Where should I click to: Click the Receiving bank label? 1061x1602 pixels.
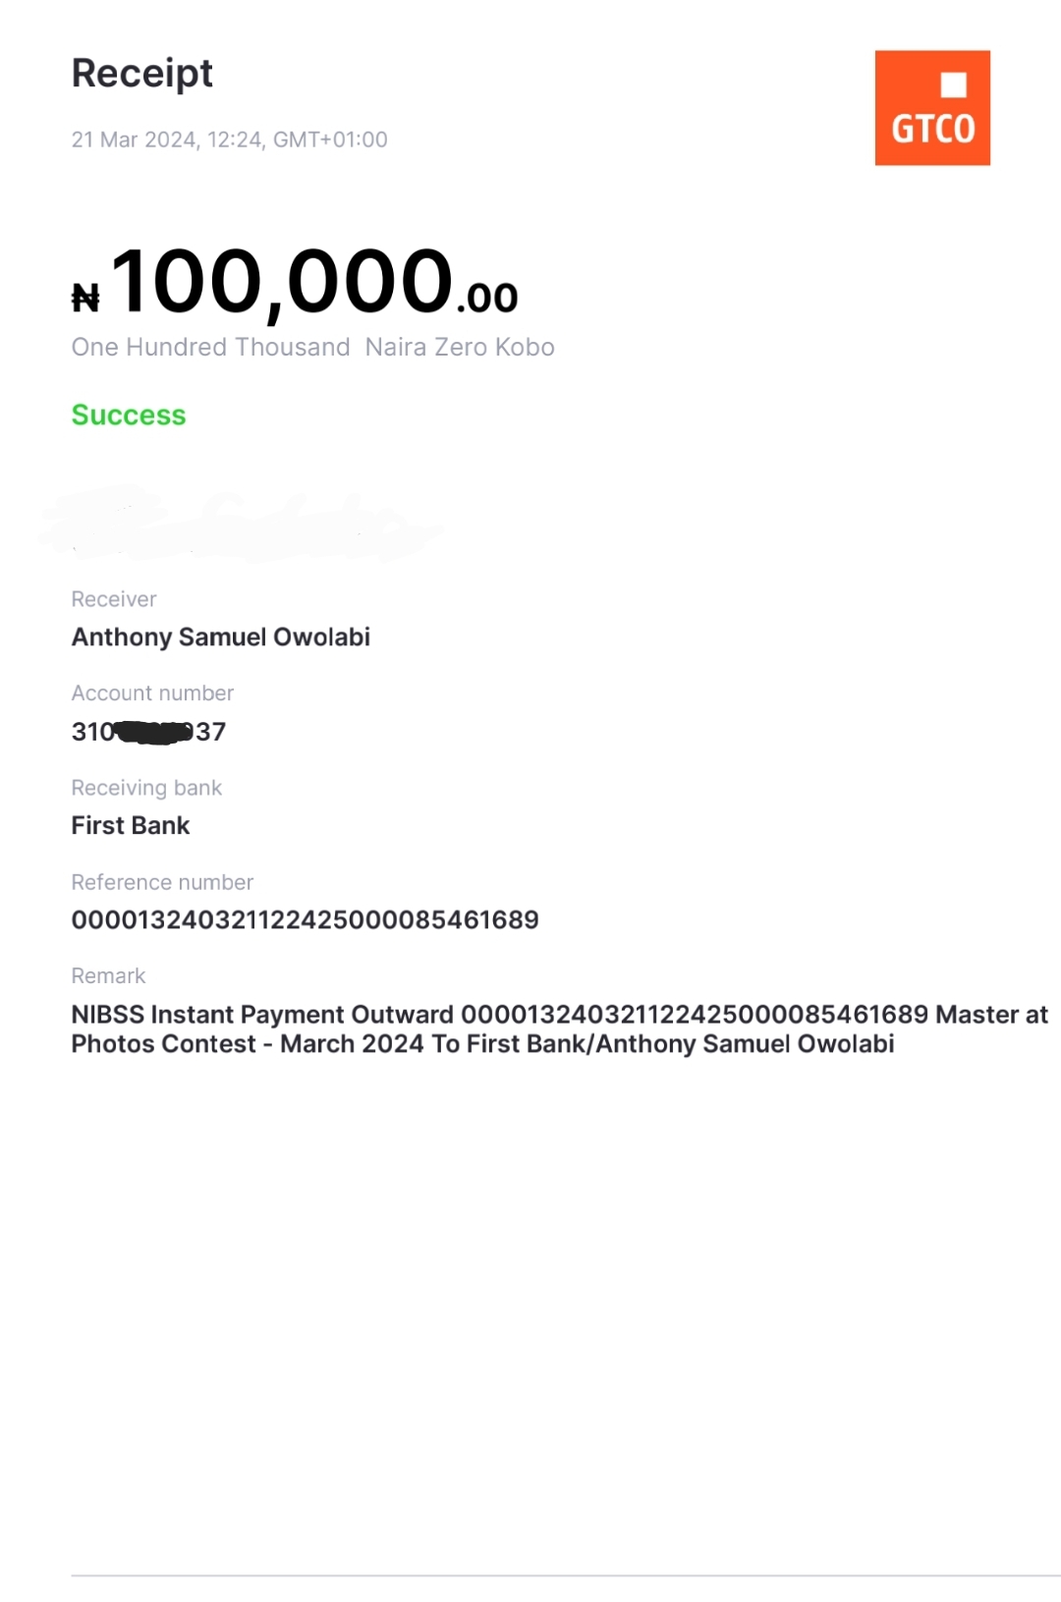click(146, 788)
